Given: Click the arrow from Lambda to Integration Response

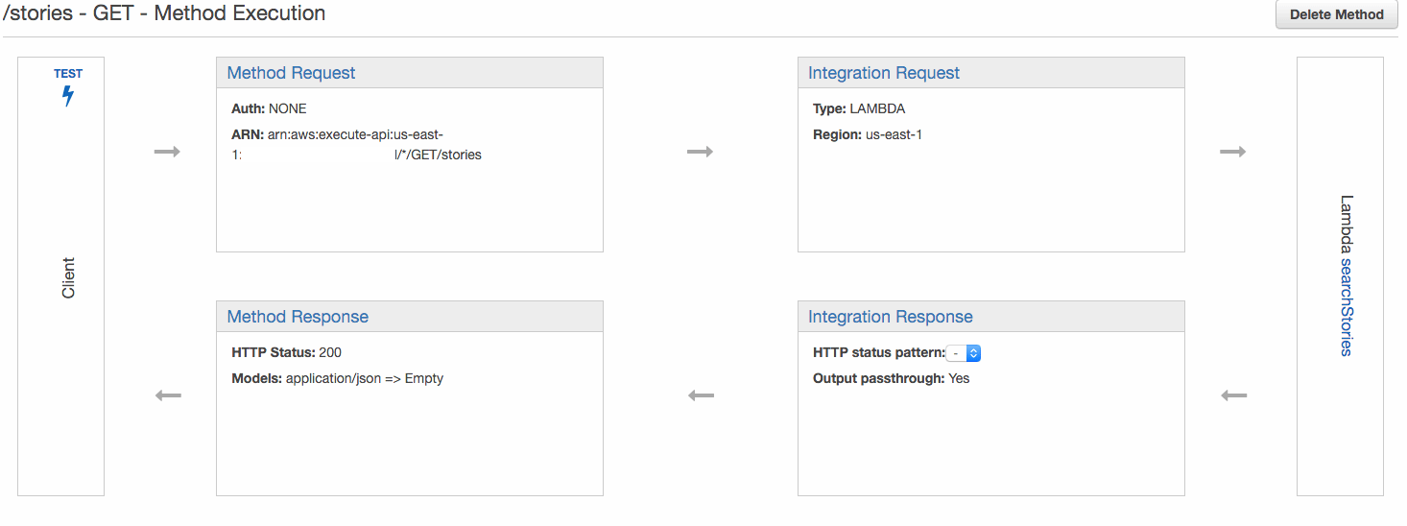Looking at the screenshot, I should [x=1233, y=395].
